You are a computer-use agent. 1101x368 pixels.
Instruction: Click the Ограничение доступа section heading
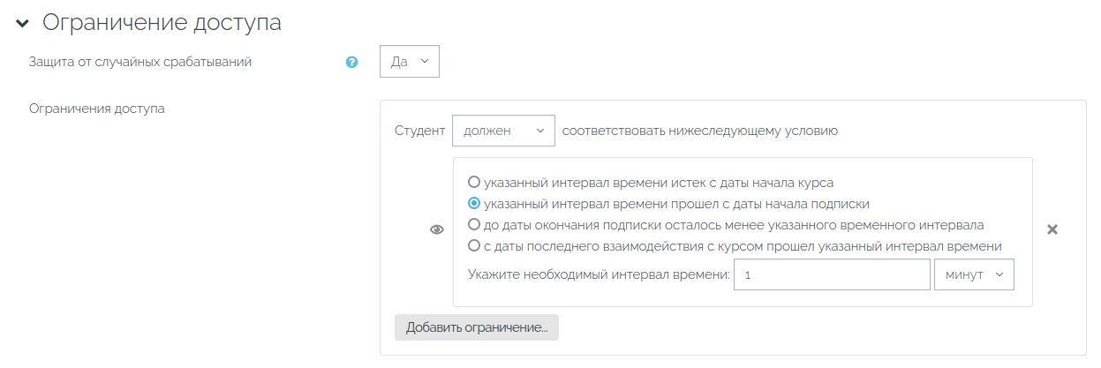[162, 24]
